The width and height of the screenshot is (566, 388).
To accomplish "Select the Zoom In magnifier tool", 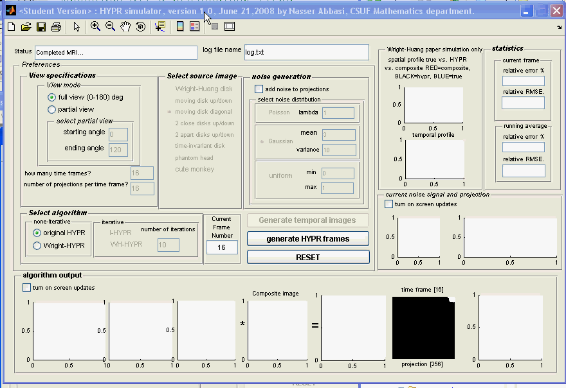I will [x=95, y=26].
